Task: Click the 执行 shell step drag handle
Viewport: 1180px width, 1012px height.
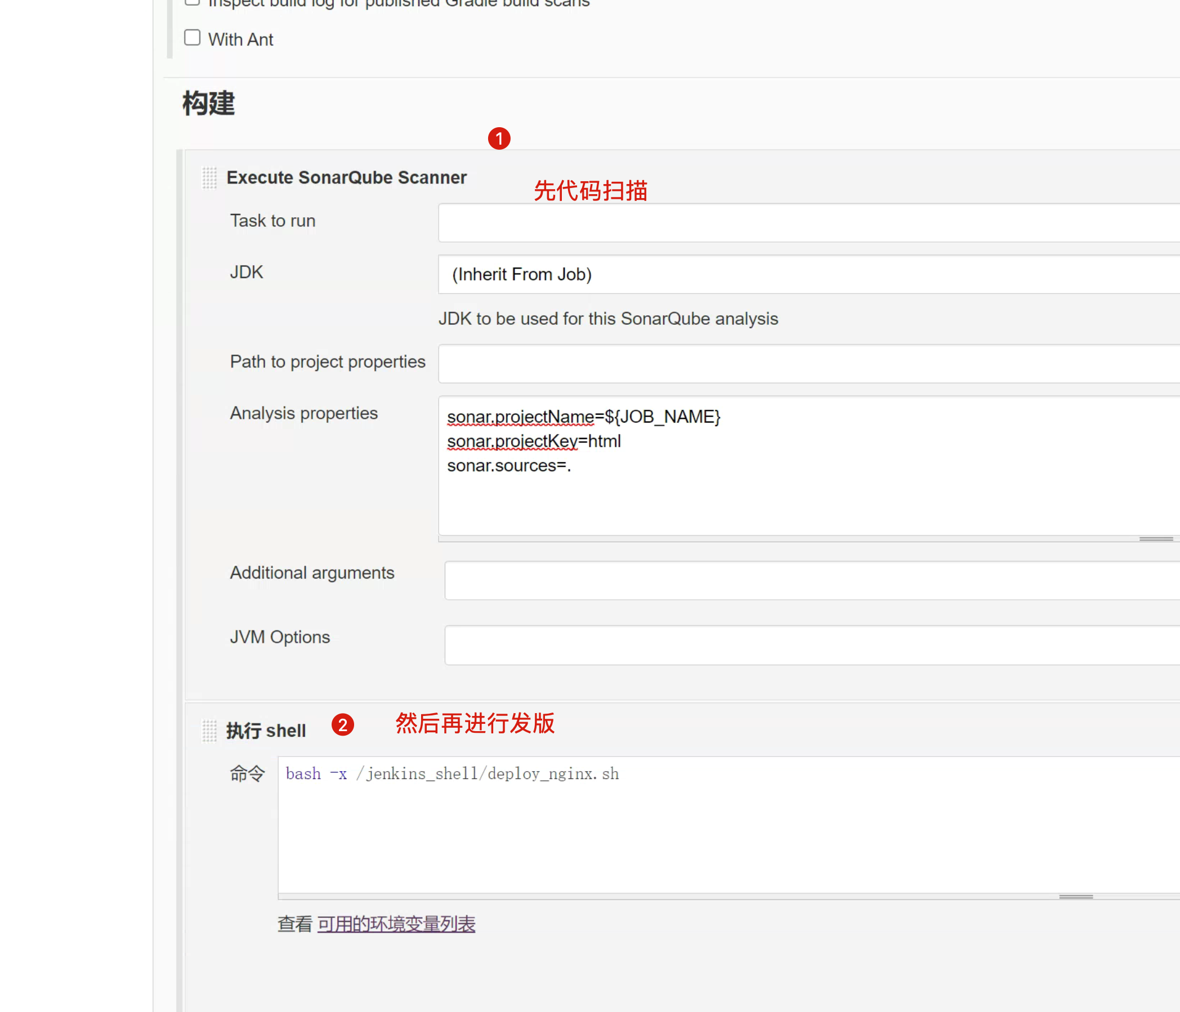Action: pyautogui.click(x=209, y=731)
